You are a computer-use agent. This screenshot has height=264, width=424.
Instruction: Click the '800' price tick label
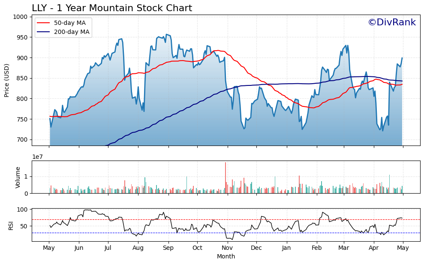click(22, 99)
